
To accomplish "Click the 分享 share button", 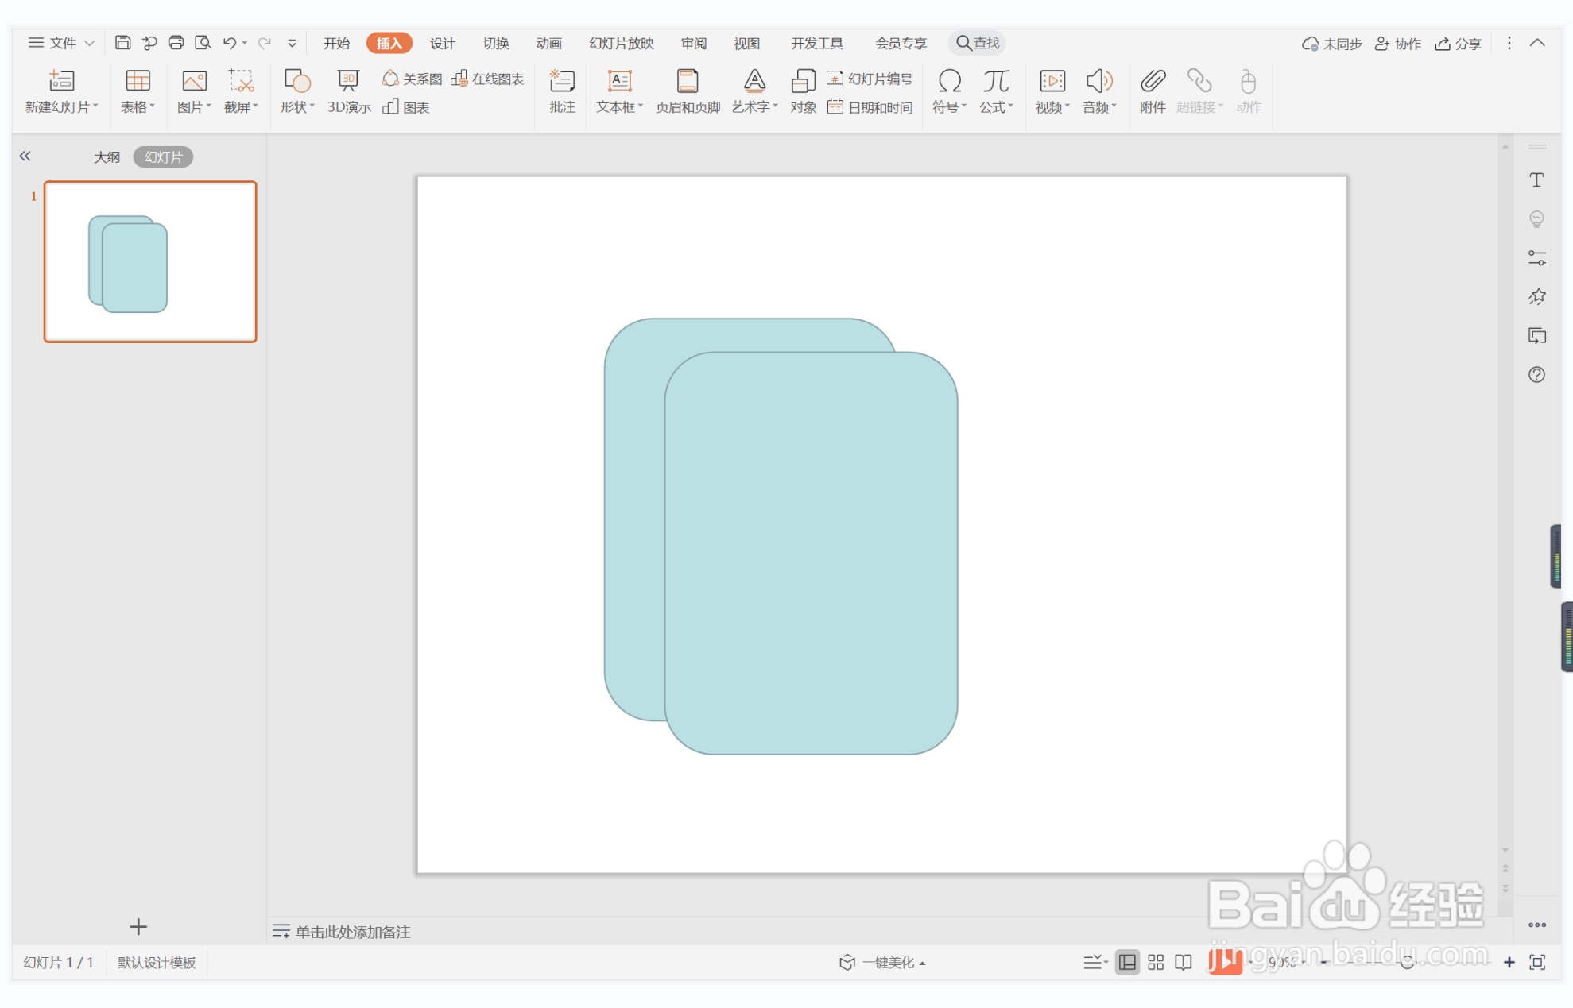I will (x=1459, y=43).
